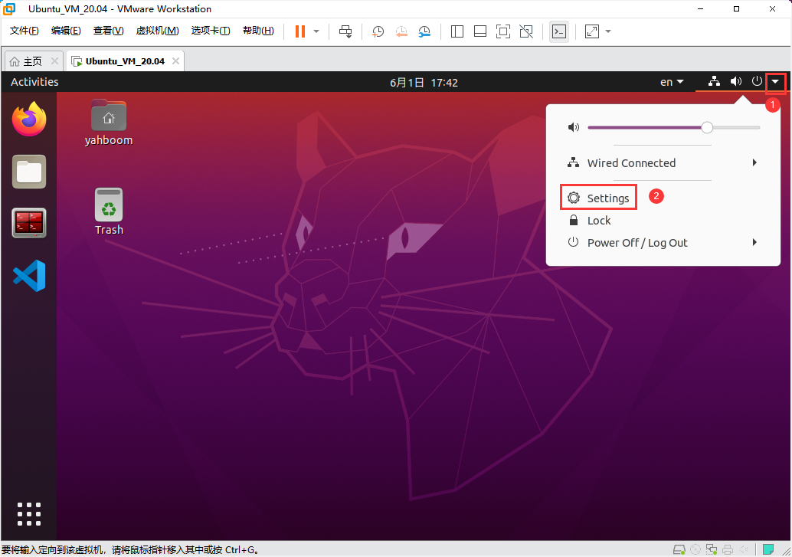Click the network icon in Ubuntu top bar
This screenshot has height=557, width=792.
714,81
